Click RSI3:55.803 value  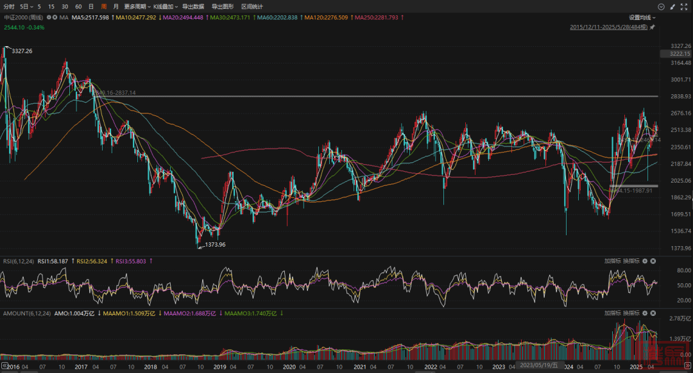[131, 261]
